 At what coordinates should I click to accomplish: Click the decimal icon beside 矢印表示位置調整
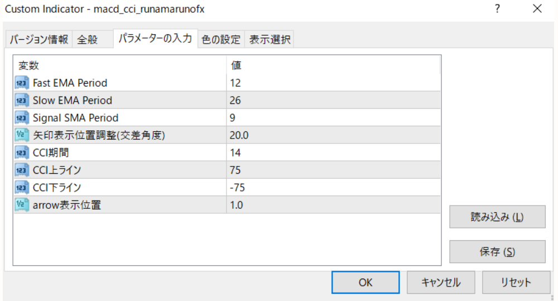[x=22, y=135]
